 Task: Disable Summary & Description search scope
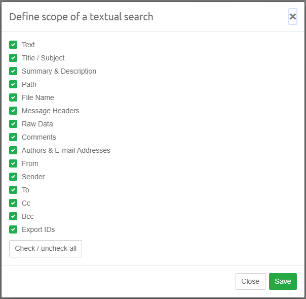[13, 71]
